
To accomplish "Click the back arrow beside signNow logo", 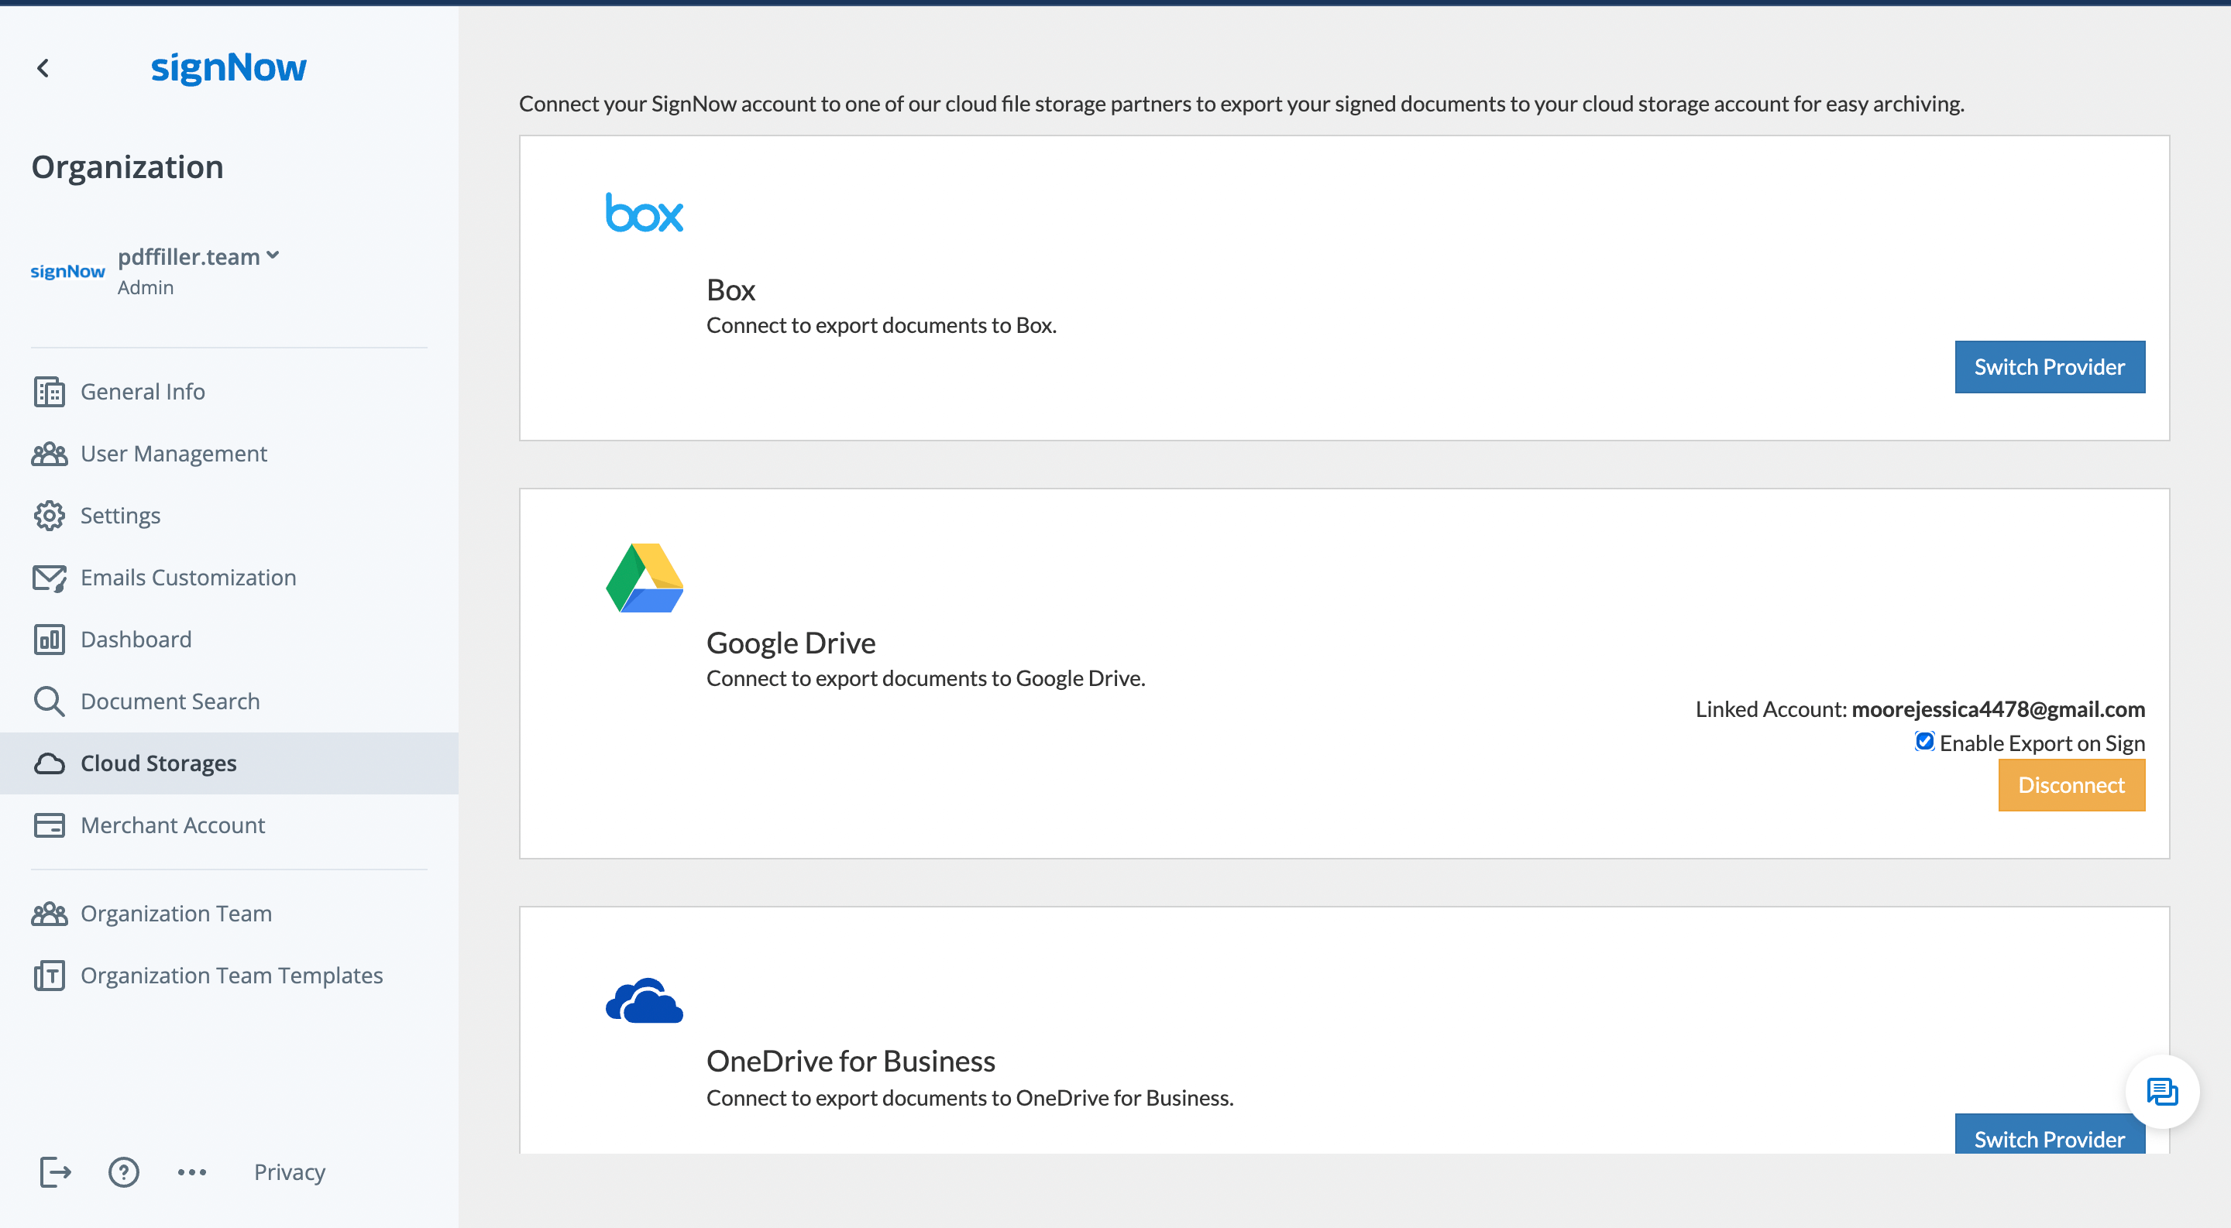I will point(43,67).
